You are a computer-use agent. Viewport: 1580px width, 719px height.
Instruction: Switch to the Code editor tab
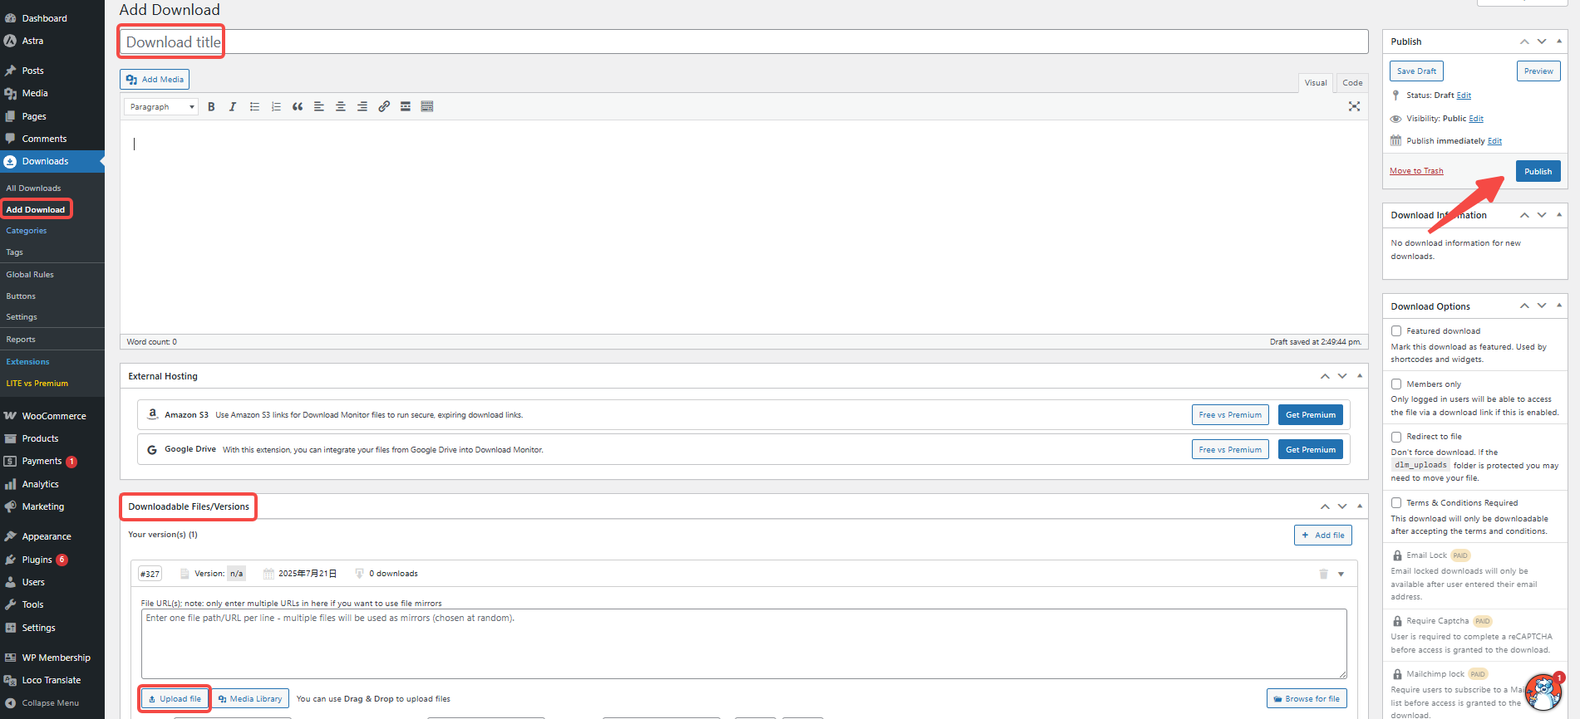click(x=1352, y=83)
